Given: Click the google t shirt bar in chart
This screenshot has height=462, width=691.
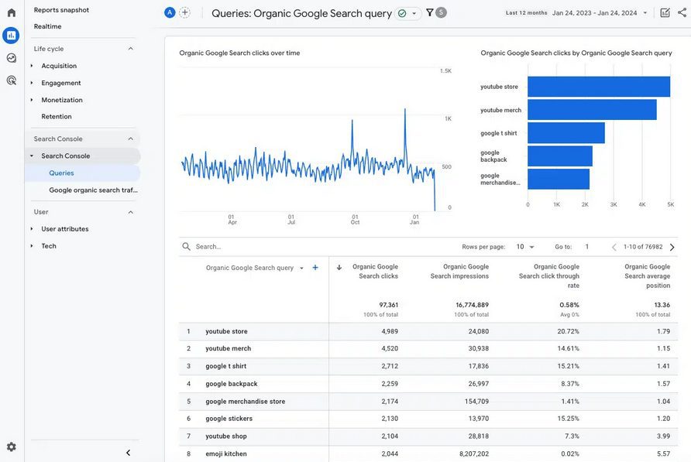Looking at the screenshot, I should click(x=566, y=133).
